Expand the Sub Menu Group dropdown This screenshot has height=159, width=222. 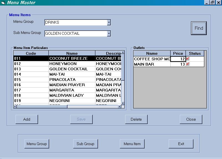click(109, 34)
